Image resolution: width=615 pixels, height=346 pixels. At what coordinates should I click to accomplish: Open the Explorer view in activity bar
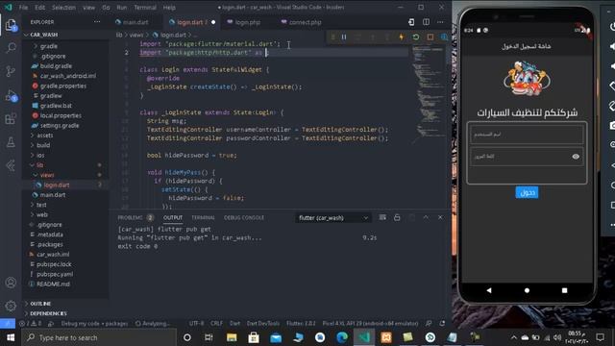click(11, 25)
